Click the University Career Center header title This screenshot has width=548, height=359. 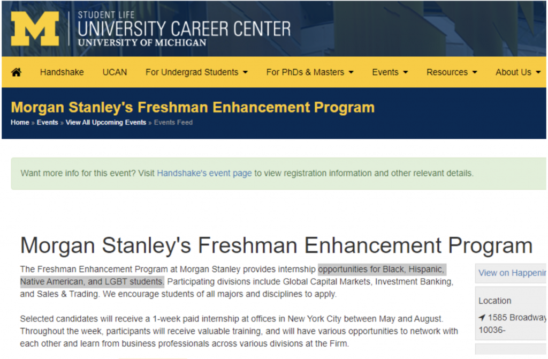184,29
